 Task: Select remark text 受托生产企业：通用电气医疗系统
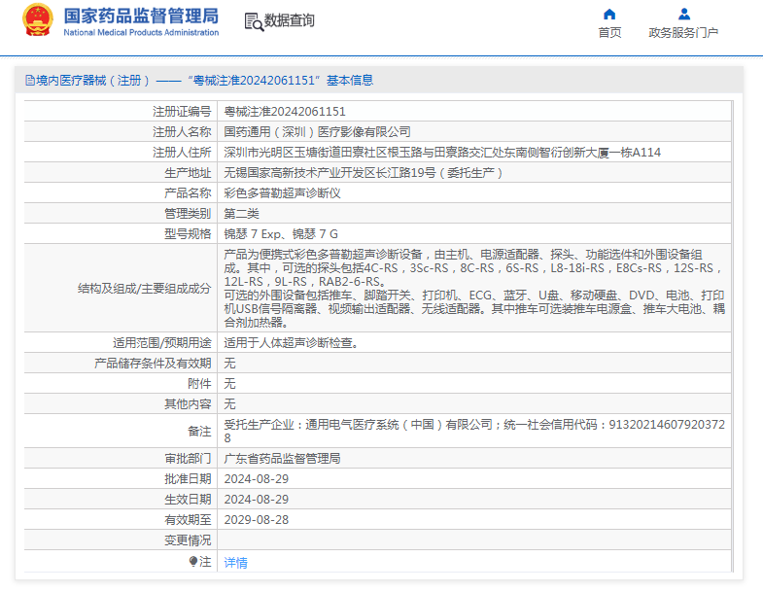tap(474, 432)
